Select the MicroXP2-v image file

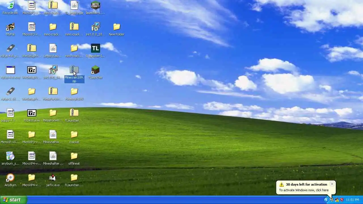pos(31,6)
